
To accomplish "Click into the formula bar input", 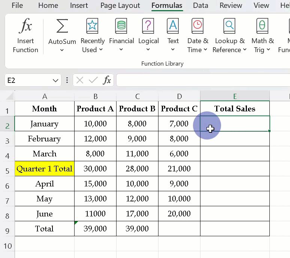I will [x=203, y=80].
